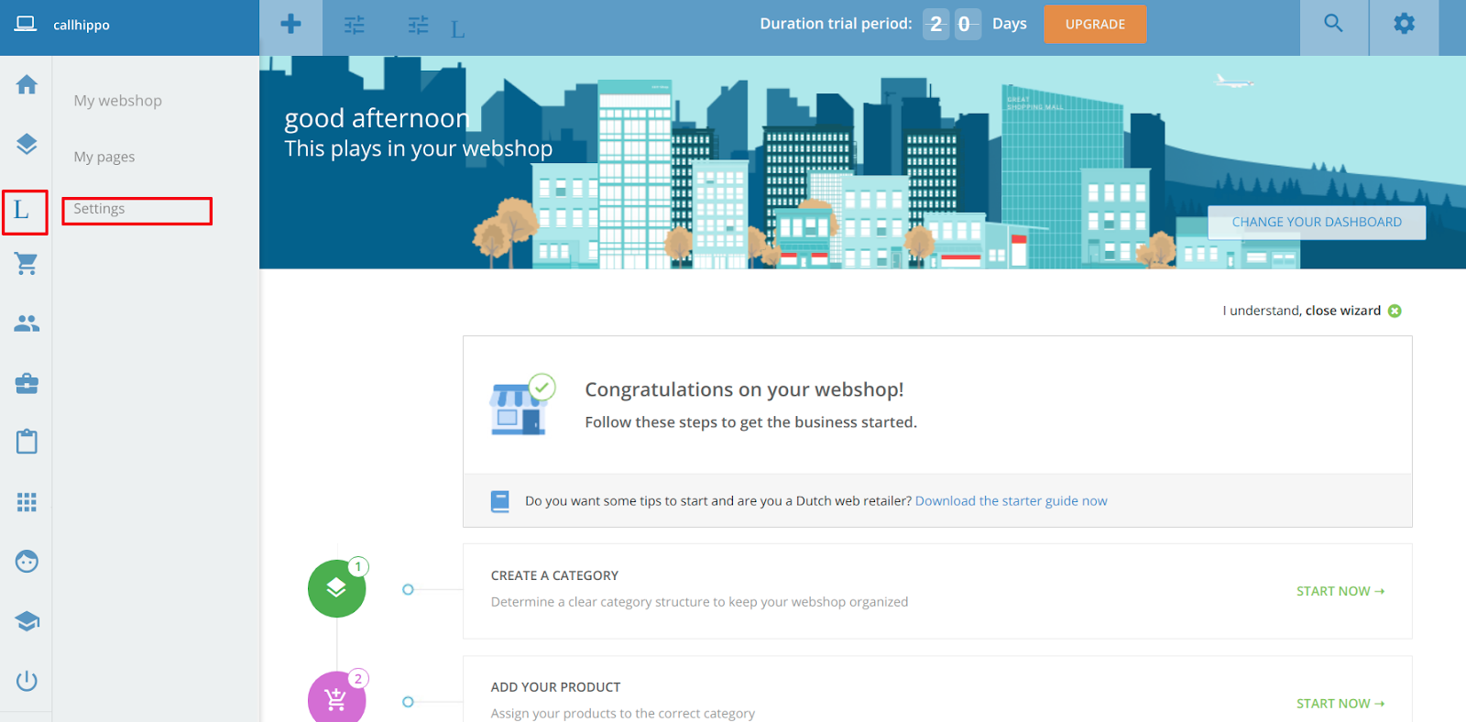Click timeline marker beside Create a Category
The width and height of the screenshot is (1466, 722).
(x=408, y=589)
